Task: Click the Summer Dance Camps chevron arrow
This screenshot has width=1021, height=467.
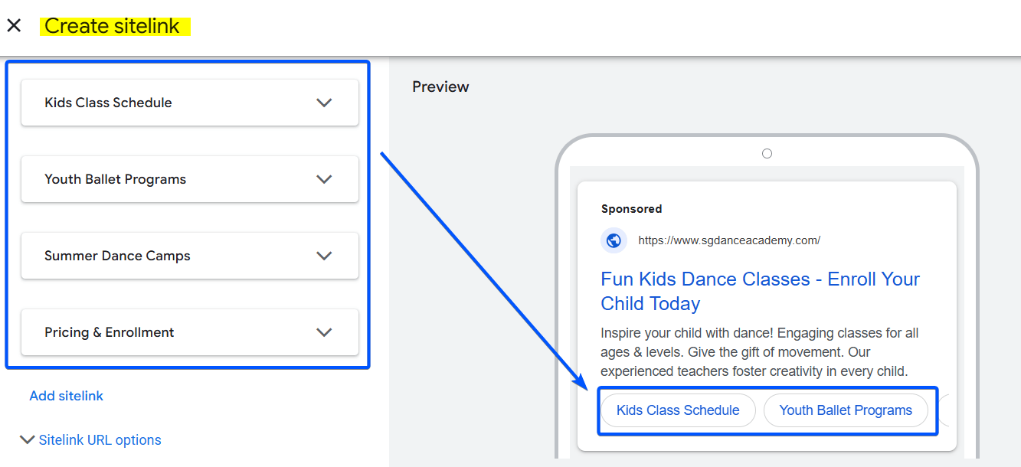Action: click(x=324, y=256)
